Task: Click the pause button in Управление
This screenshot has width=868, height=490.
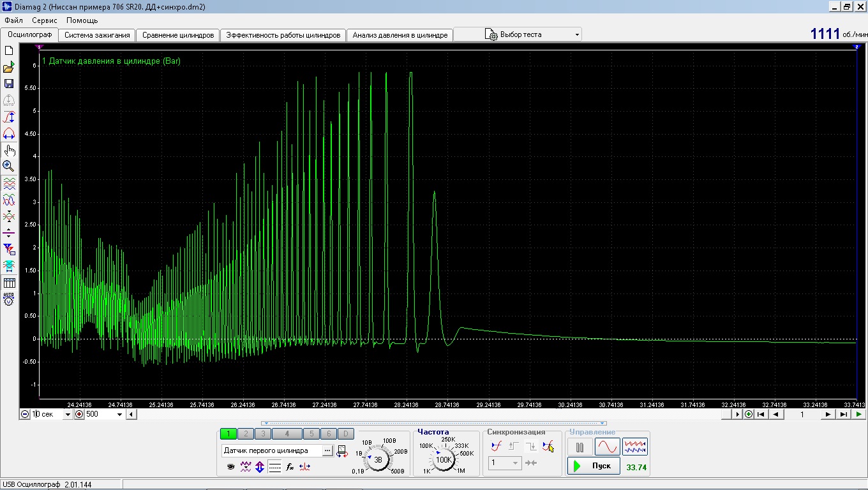Action: (x=580, y=447)
